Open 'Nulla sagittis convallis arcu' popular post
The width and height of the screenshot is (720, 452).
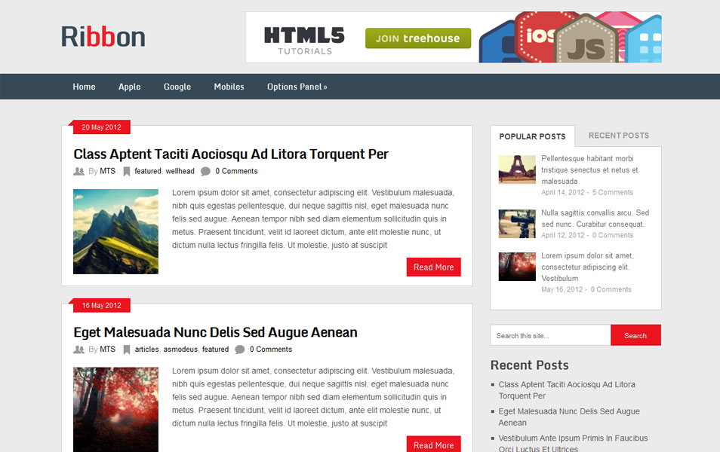(x=595, y=218)
